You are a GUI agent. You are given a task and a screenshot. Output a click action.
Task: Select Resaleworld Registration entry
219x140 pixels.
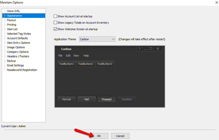(22, 70)
